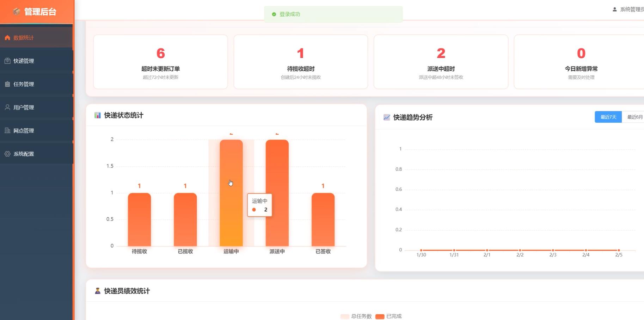Open 网点管理 in the sidebar
This screenshot has width=644, height=320.
(x=37, y=130)
